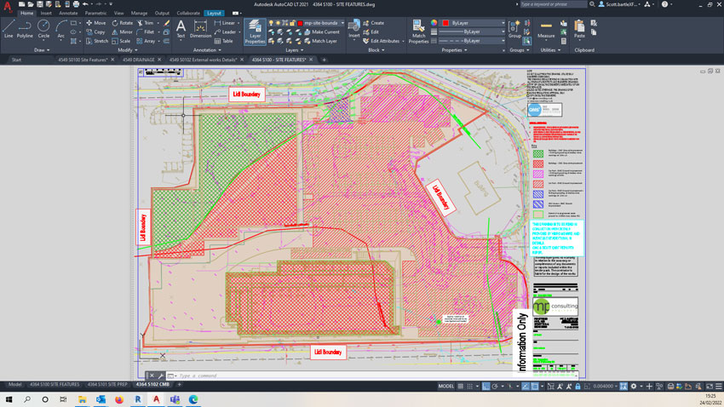Toggle MODEL paper space button

[x=445, y=387]
